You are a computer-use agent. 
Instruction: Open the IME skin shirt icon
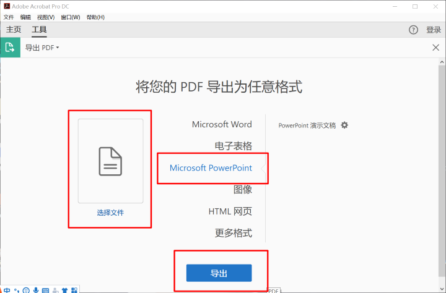65,291
